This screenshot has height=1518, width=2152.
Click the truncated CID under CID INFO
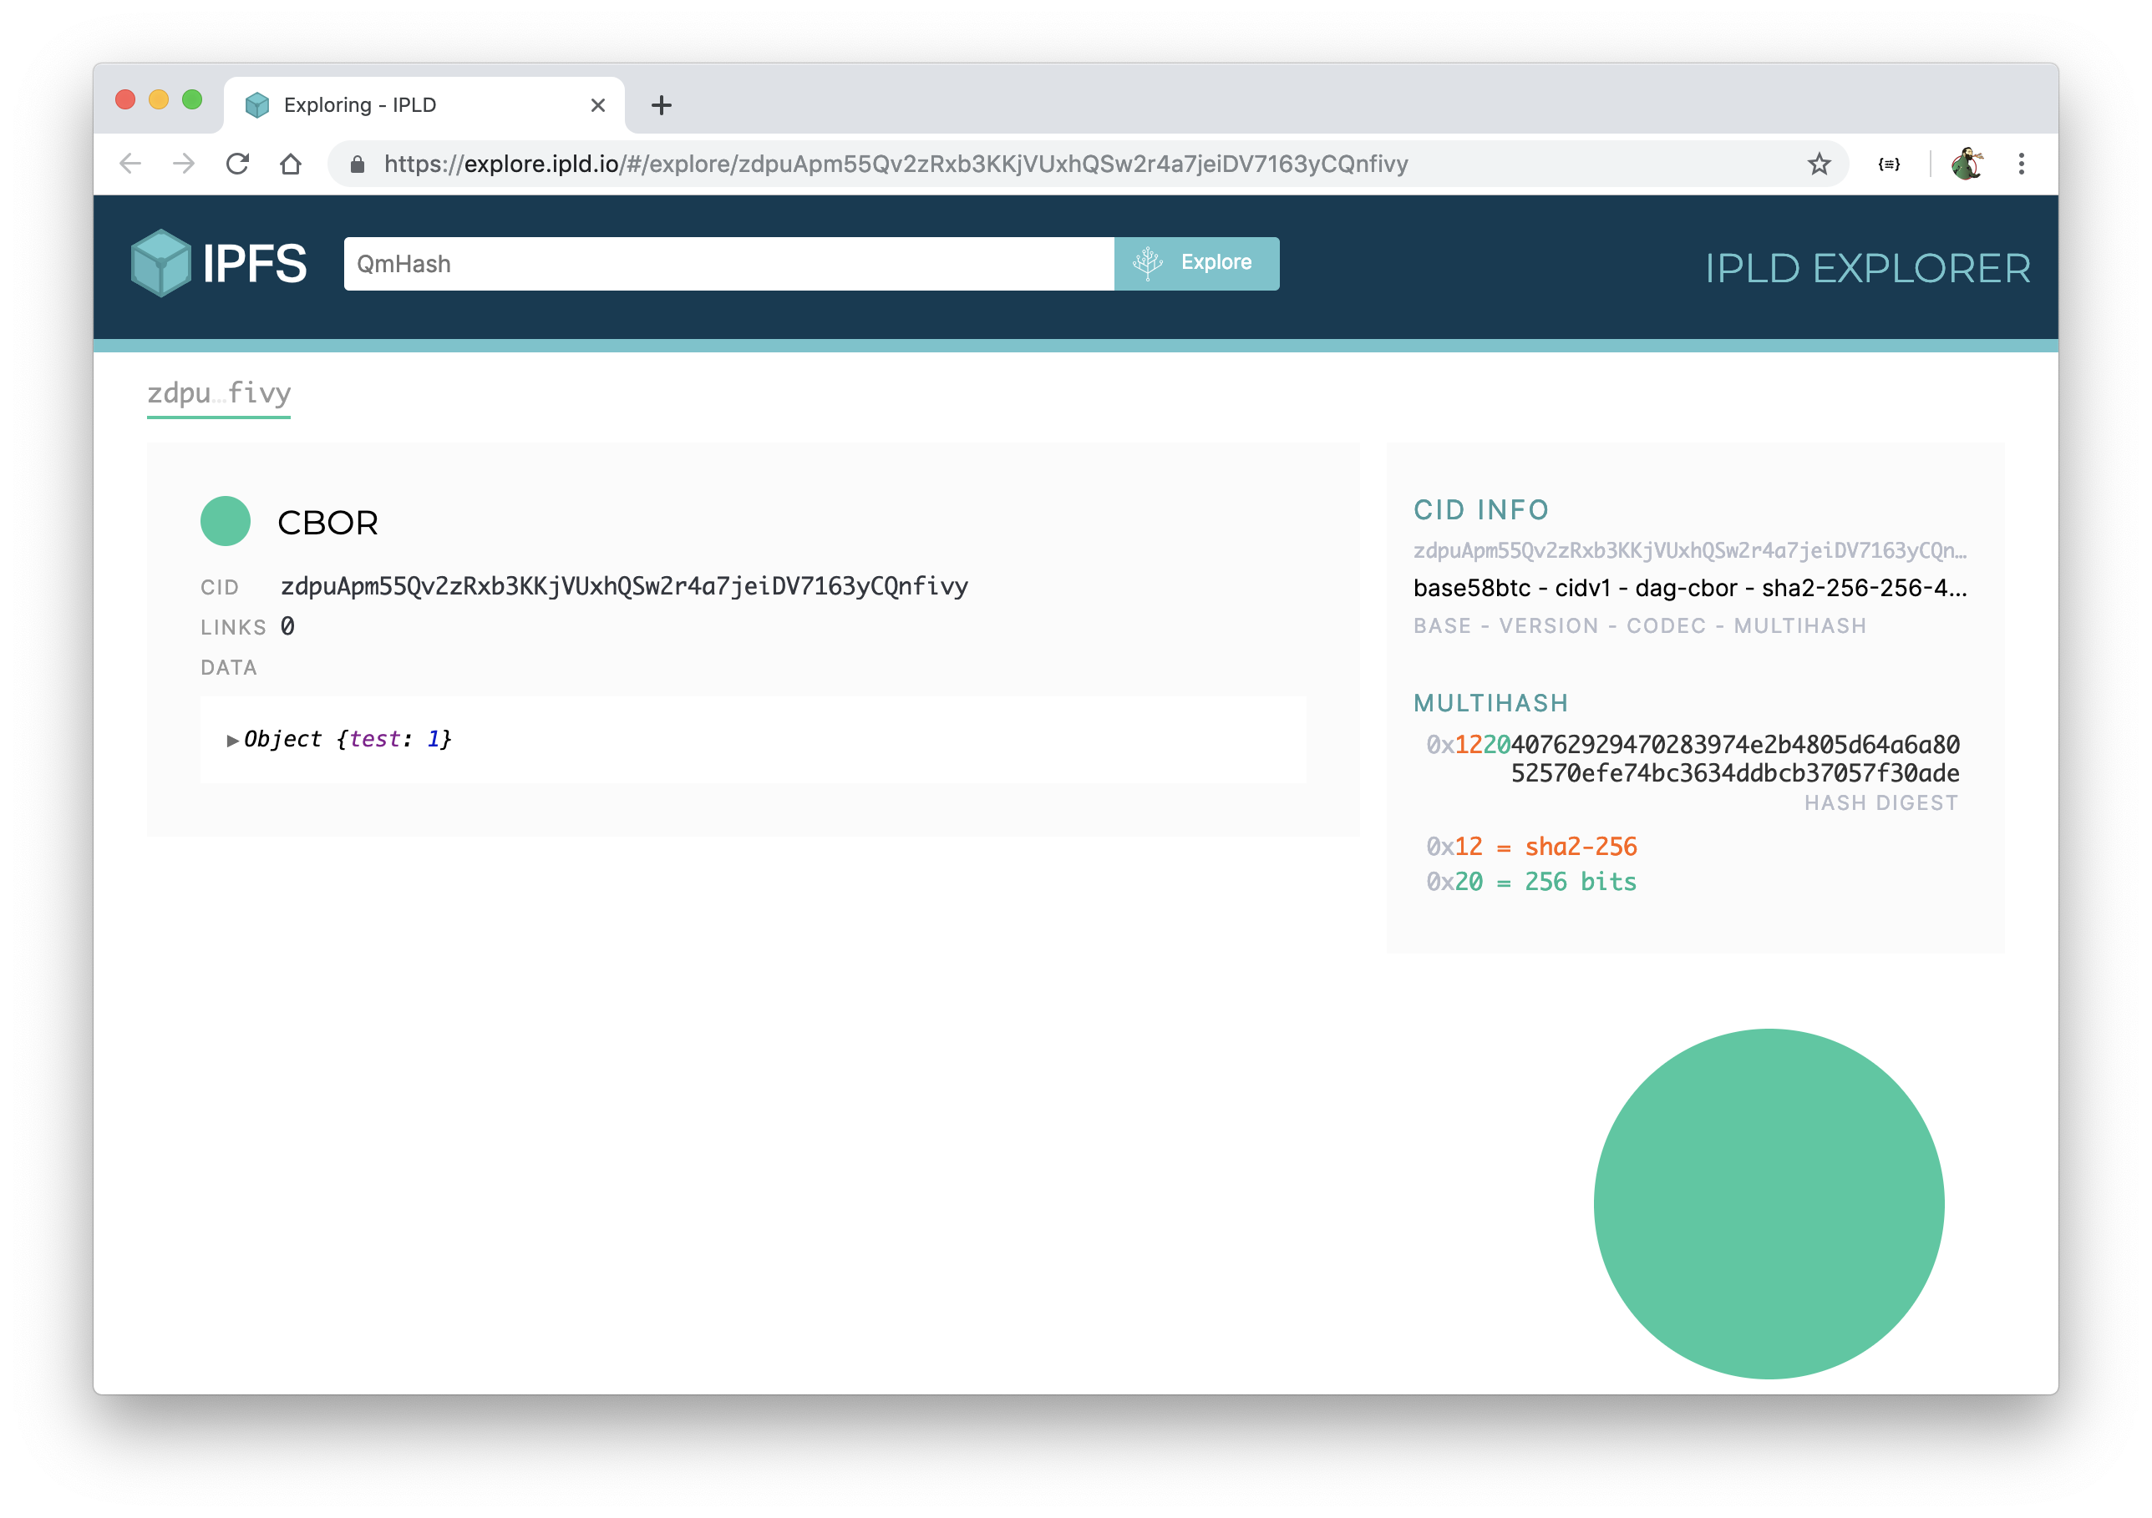pyautogui.click(x=1690, y=550)
